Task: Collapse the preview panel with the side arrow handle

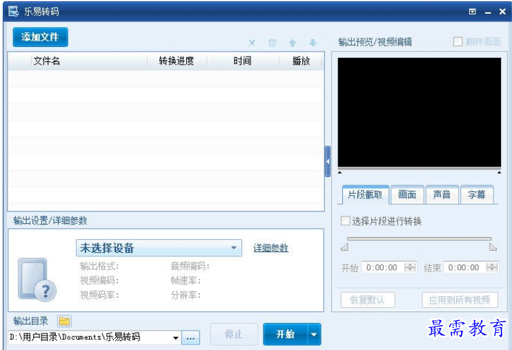Action: (x=328, y=162)
